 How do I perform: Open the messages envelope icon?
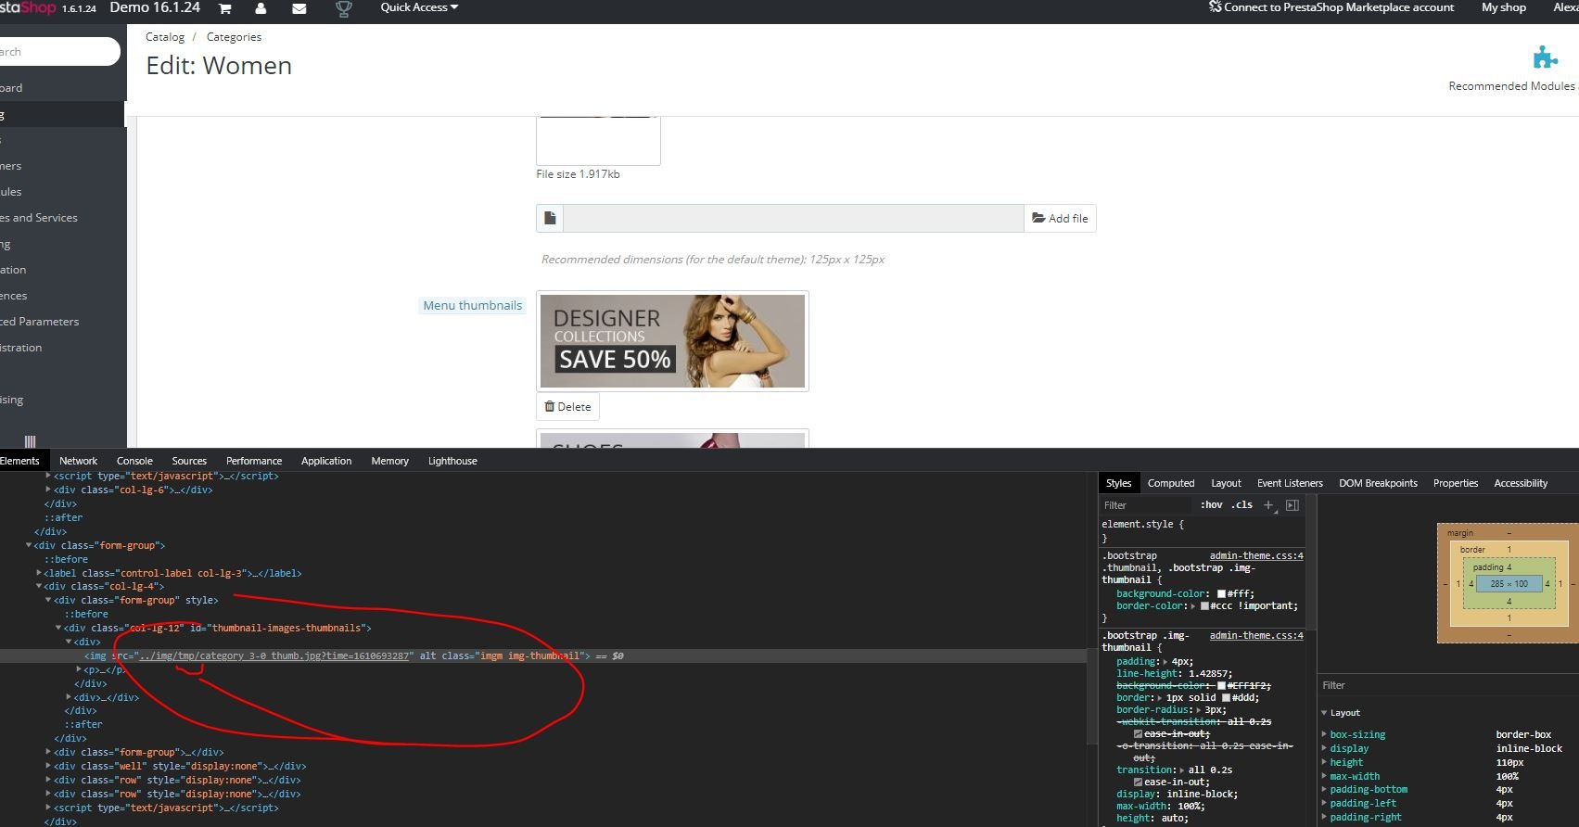coord(299,8)
